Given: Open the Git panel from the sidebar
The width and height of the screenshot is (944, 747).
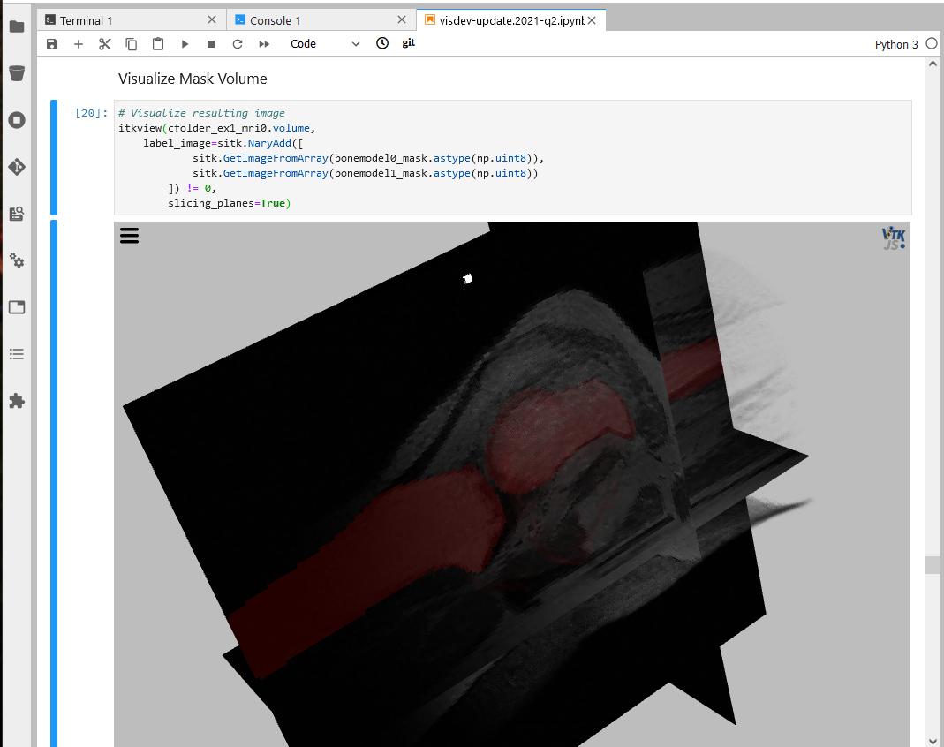Looking at the screenshot, I should click(16, 165).
